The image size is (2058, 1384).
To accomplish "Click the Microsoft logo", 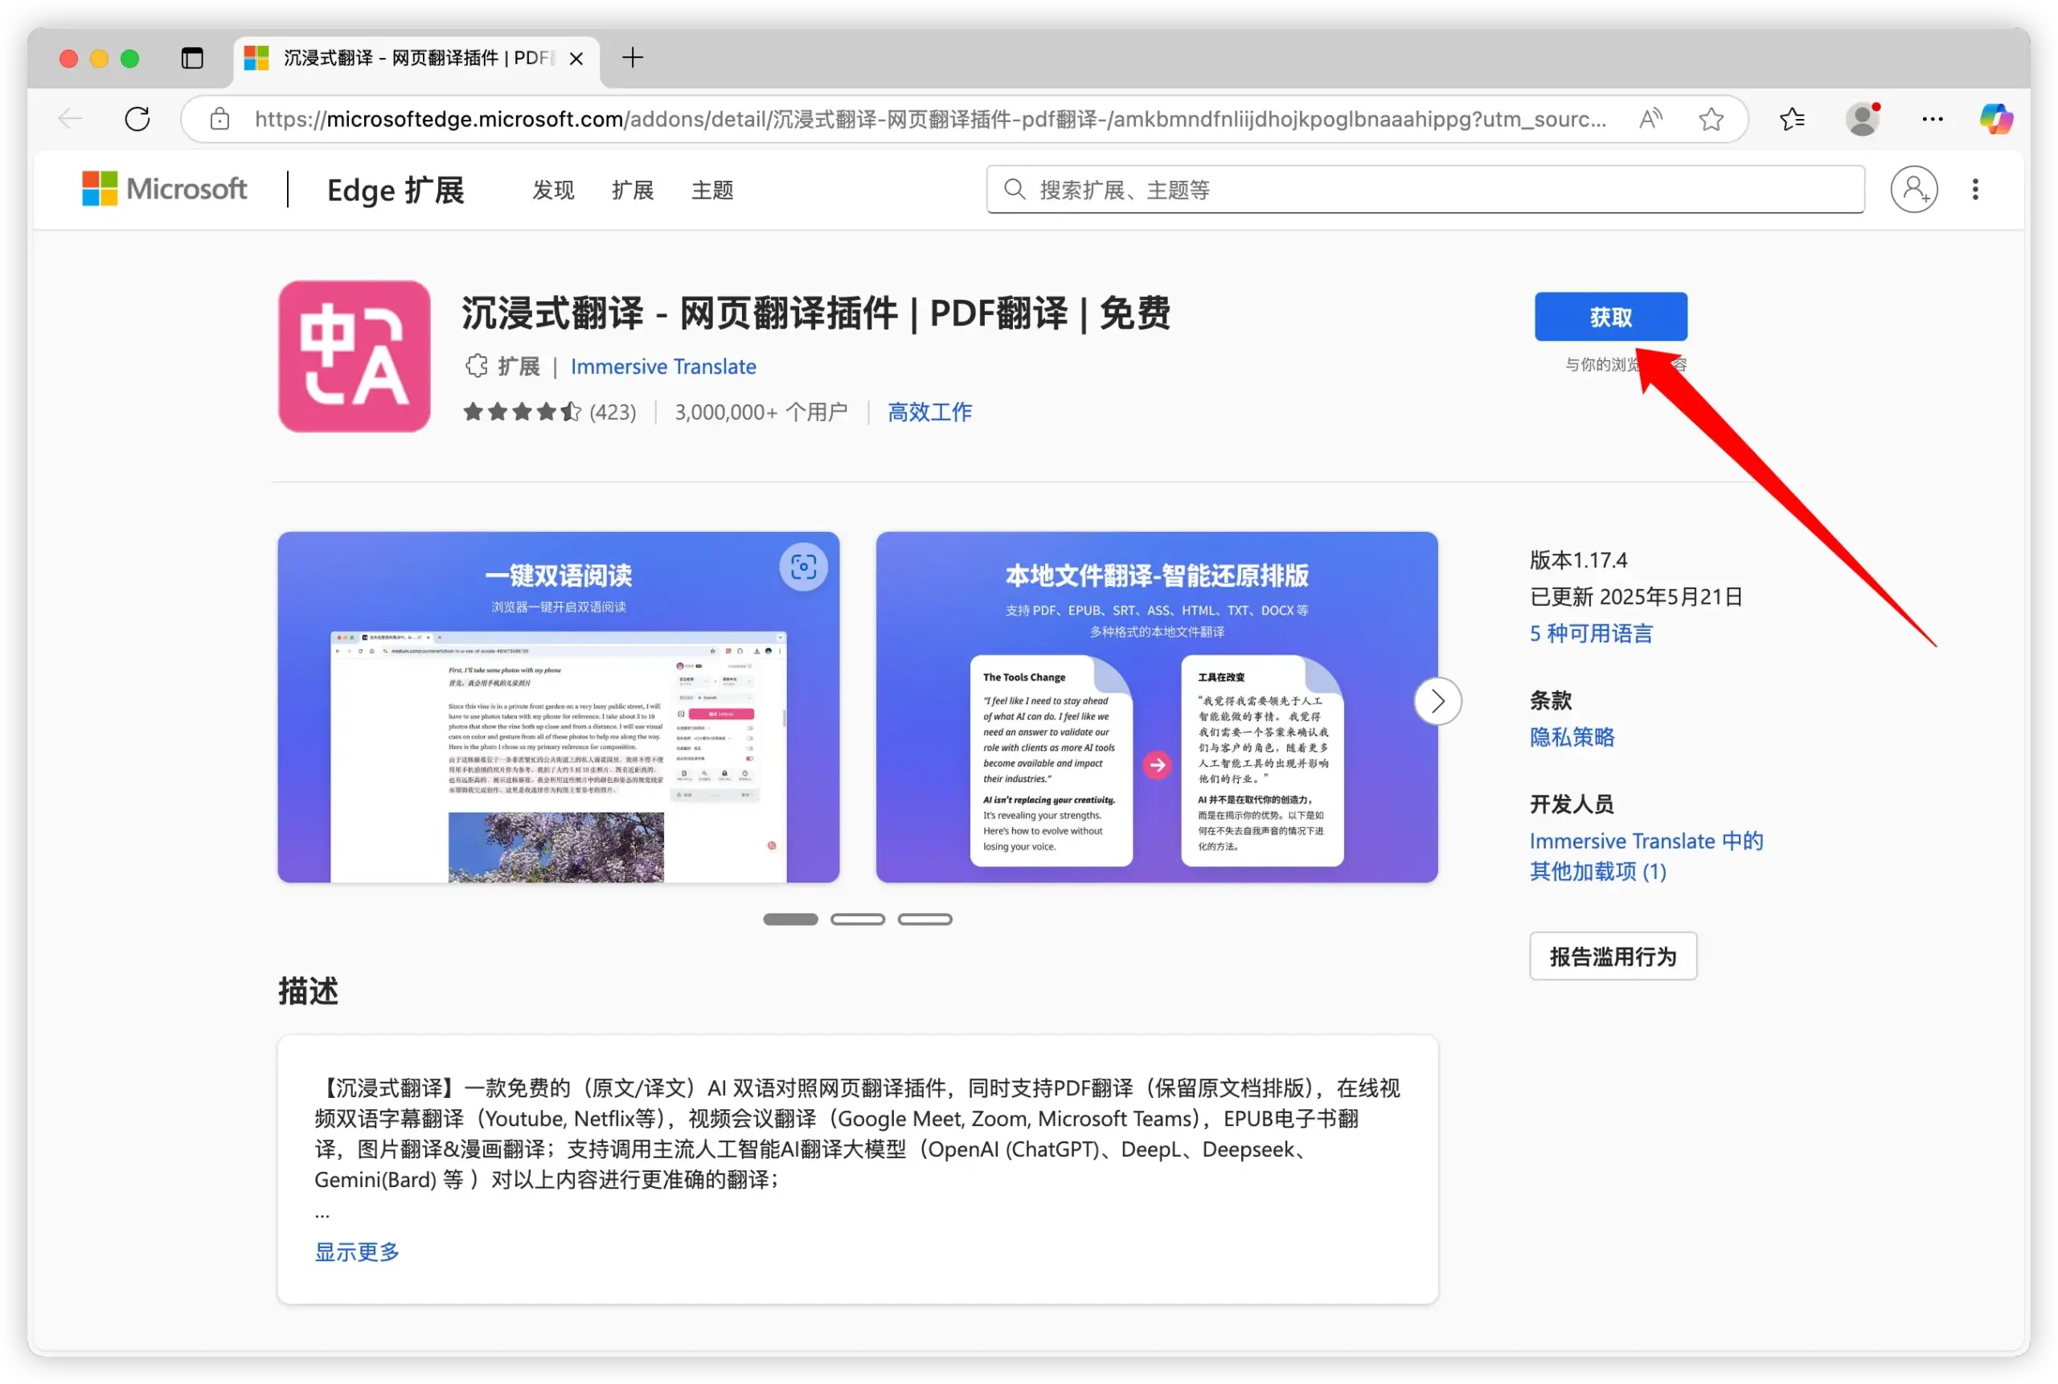I will point(164,189).
